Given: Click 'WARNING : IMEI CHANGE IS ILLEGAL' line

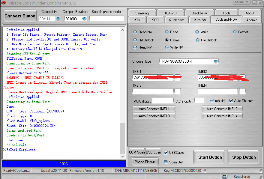Looking at the screenshot, I should click(x=35, y=78).
